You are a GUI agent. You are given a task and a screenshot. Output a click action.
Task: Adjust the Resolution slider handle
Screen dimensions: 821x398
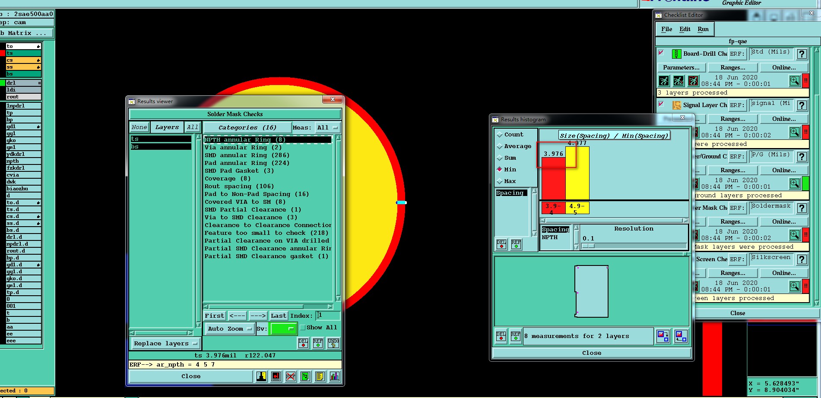588,246
